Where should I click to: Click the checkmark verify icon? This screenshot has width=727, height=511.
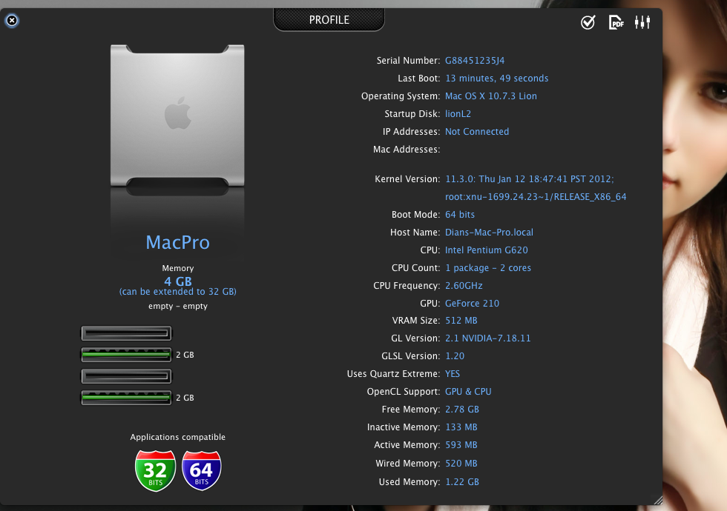click(588, 21)
